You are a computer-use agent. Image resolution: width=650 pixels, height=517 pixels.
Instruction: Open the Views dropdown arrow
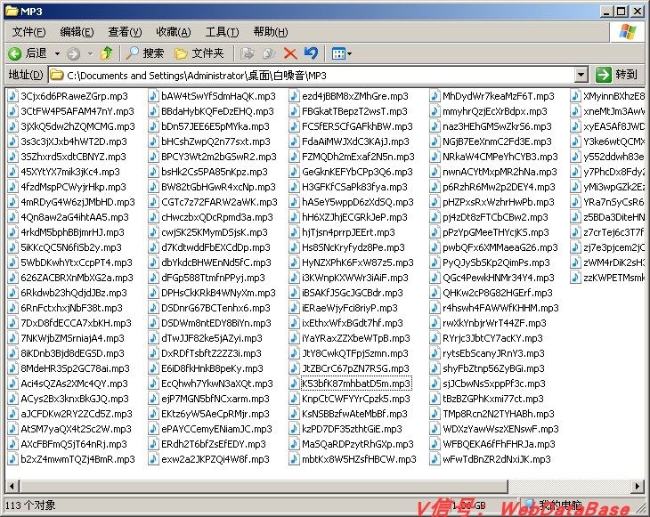[349, 54]
